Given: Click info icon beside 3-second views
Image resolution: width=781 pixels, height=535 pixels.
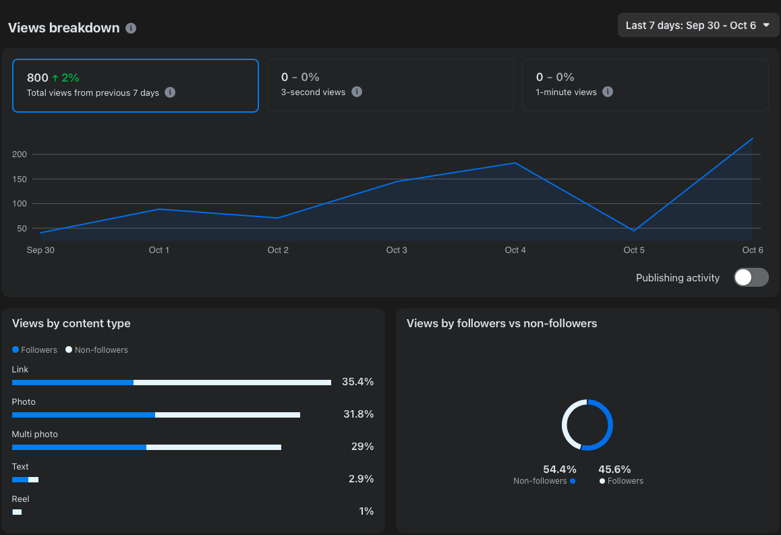Looking at the screenshot, I should 357,92.
